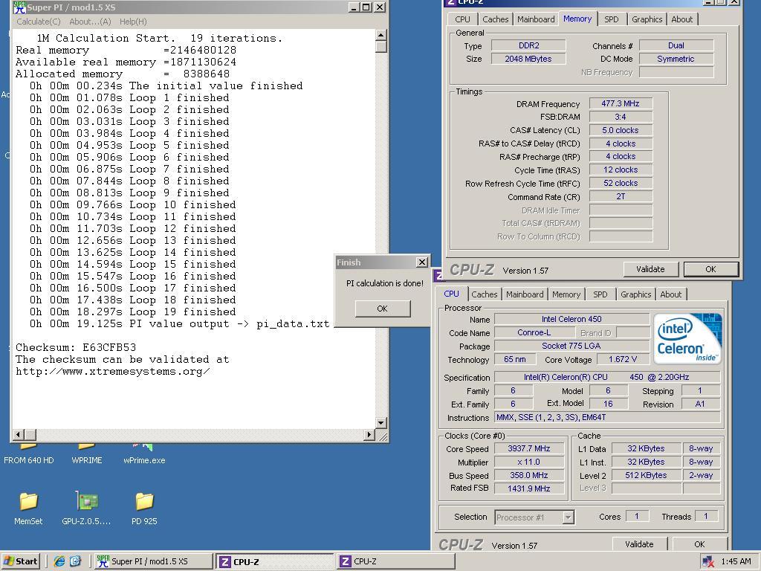
Task: Click the CAS# Latency 5.0 clocks value
Action: click(621, 130)
